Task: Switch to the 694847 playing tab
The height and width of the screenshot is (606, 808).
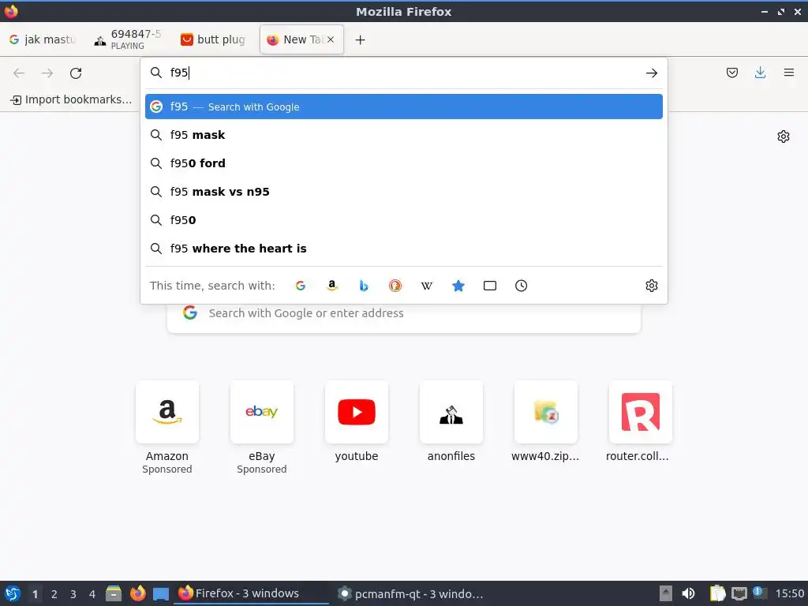Action: point(128,39)
